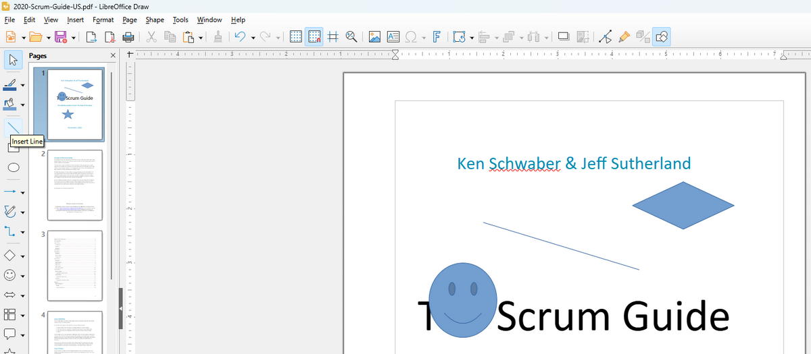This screenshot has width=811, height=354.
Task: Click the Select arrow tool
Action: pos(14,60)
